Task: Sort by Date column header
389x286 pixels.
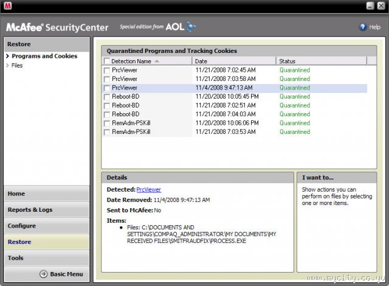Action: click(x=234, y=61)
